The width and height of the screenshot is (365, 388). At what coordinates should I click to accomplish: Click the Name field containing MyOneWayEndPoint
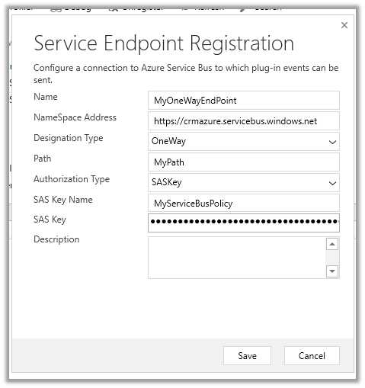tap(244, 101)
